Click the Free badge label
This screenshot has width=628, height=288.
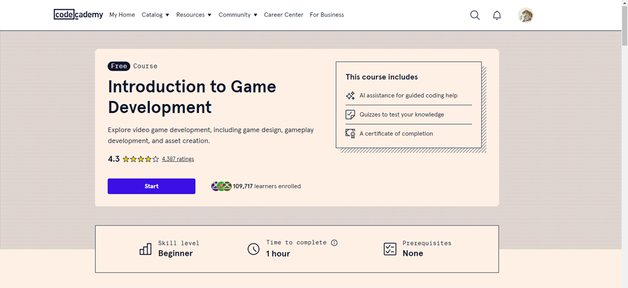coord(119,66)
